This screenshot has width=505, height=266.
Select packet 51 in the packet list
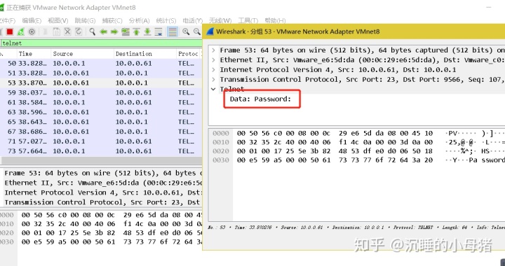click(101, 73)
